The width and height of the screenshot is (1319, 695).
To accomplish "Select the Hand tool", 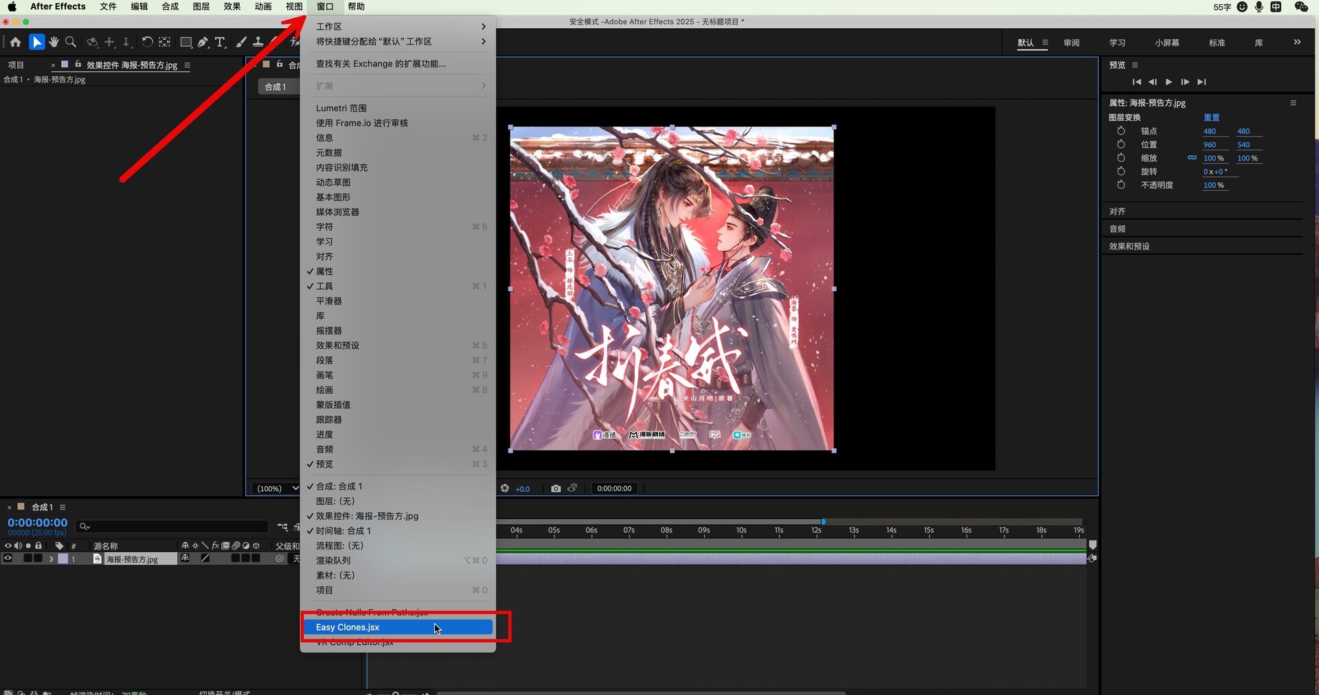I will 54,43.
